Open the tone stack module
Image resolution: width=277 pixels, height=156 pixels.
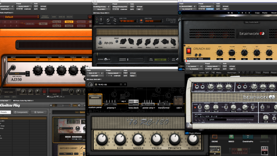pyautogui.click(x=133, y=103)
